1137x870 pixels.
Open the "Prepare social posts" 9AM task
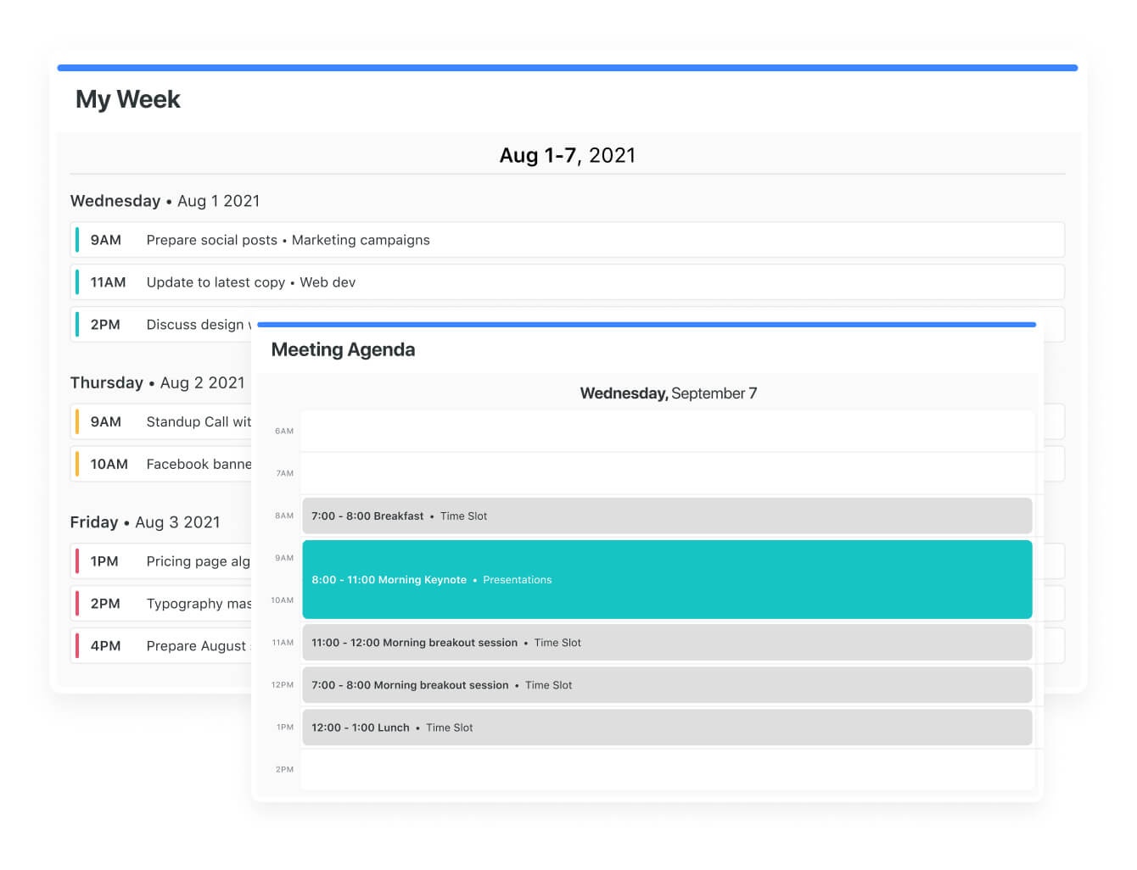(x=567, y=240)
